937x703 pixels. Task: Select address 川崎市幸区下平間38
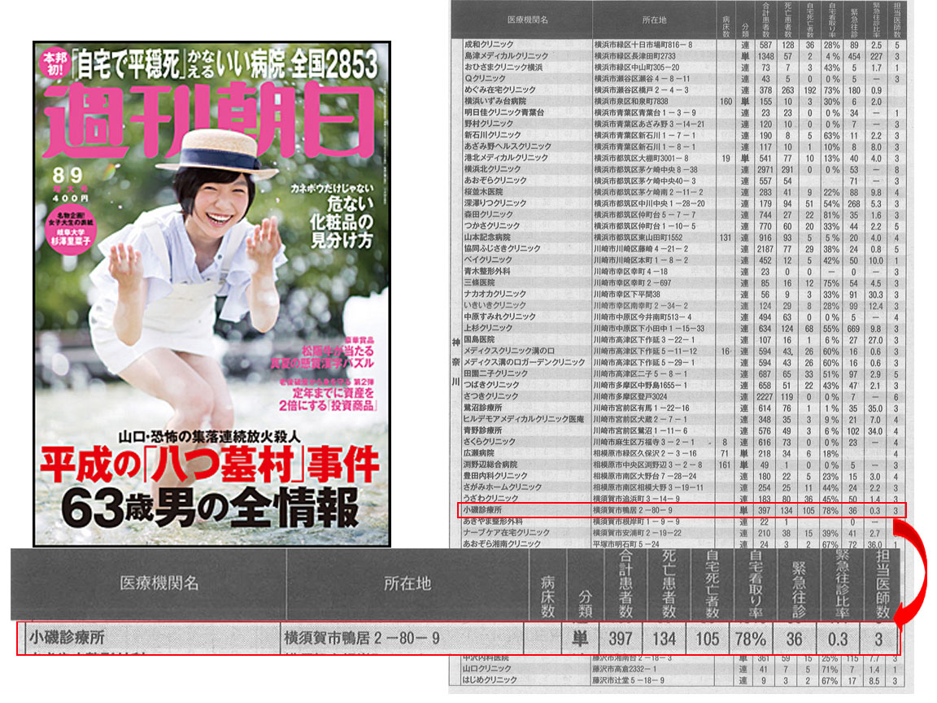pyautogui.click(x=627, y=295)
